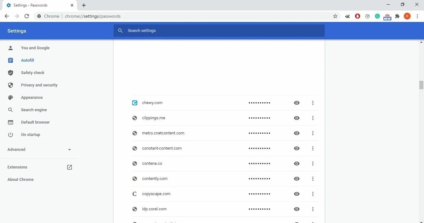Minimize the Chrome window
This screenshot has width=424, height=223.
tap(388, 4)
